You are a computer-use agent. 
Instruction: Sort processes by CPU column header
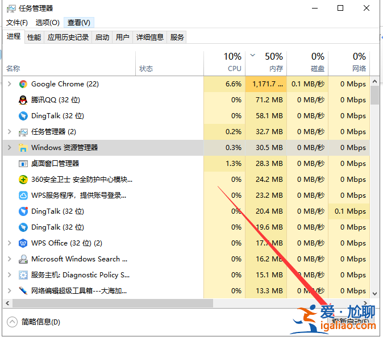click(x=234, y=63)
